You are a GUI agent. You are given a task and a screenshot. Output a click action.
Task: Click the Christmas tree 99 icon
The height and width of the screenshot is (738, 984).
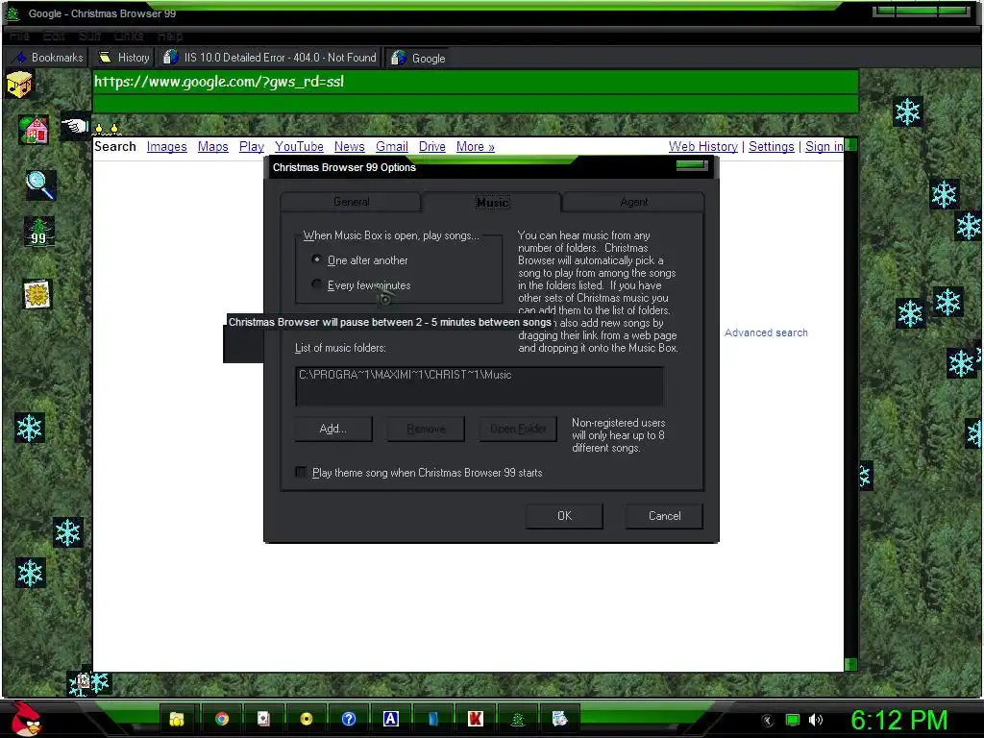point(38,232)
